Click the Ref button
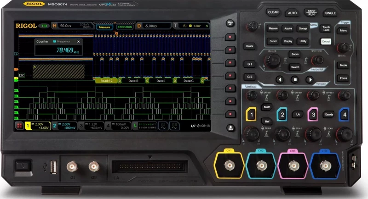Image resolution: width=368 pixels, height=199 pixels. tap(267, 122)
